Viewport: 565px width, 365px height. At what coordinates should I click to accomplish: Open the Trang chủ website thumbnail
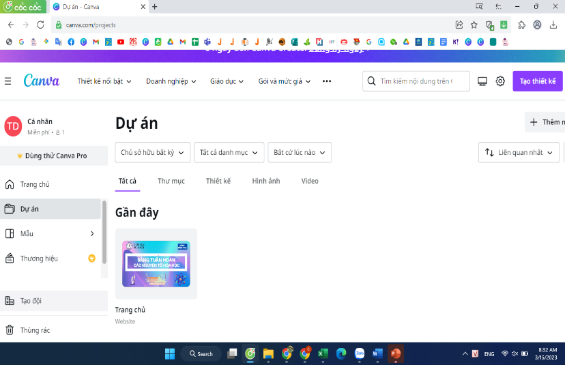point(156,264)
